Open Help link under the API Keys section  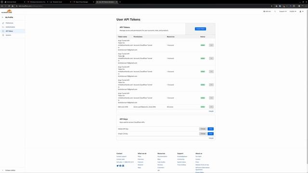point(211,138)
